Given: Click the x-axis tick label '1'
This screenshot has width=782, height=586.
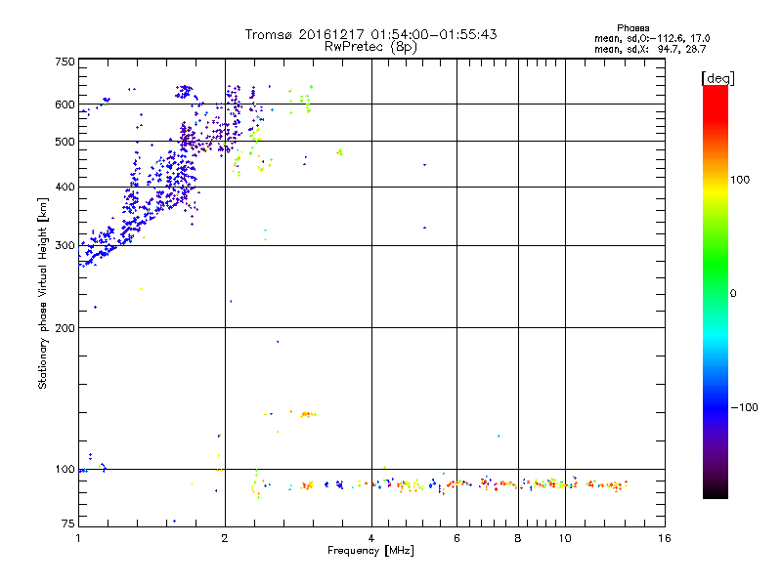Looking at the screenshot, I should (78, 538).
